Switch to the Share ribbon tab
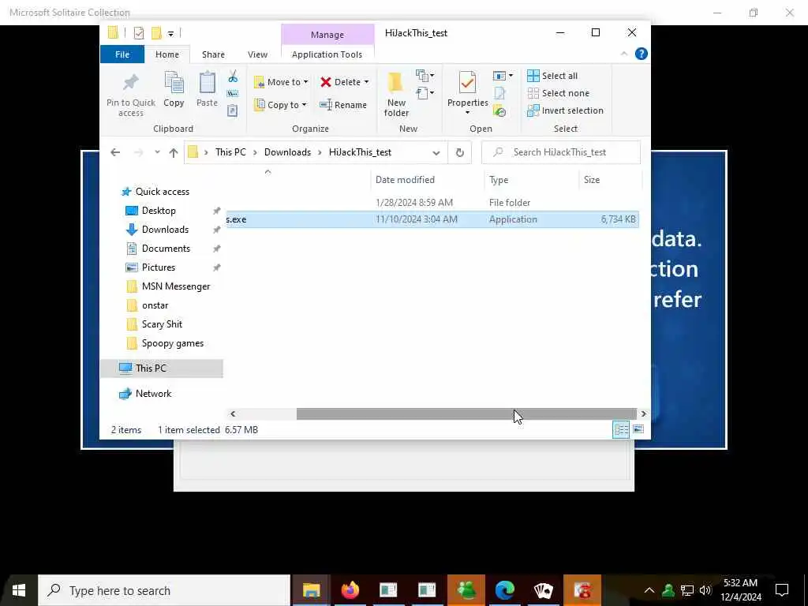Screen dimensions: 808x606 (213, 54)
